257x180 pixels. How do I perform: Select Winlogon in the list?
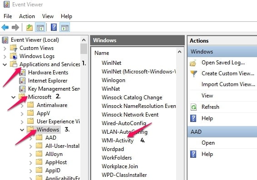(114, 80)
